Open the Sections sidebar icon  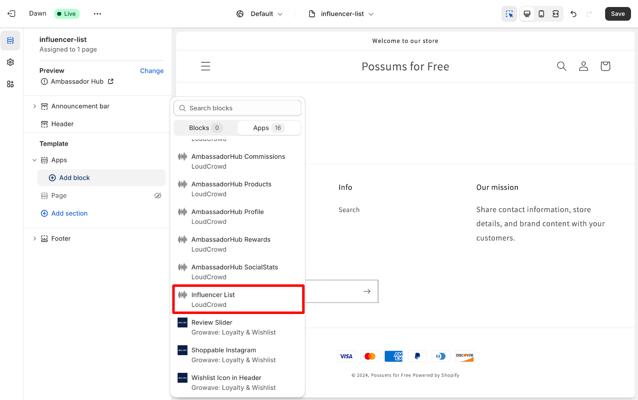pos(10,40)
